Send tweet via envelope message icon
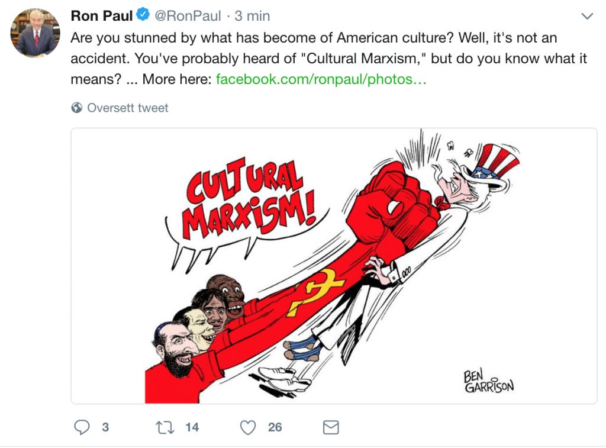This screenshot has height=448, width=606. point(331,427)
